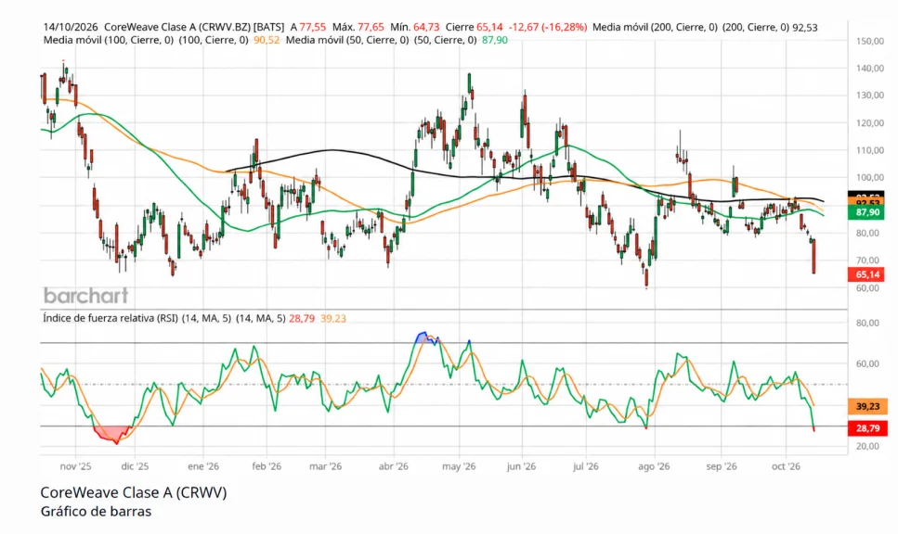The width and height of the screenshot is (898, 534).
Task: Select the 'Media móvil (50, Cierre, 0)' indicator label
Action: pyautogui.click(x=347, y=40)
